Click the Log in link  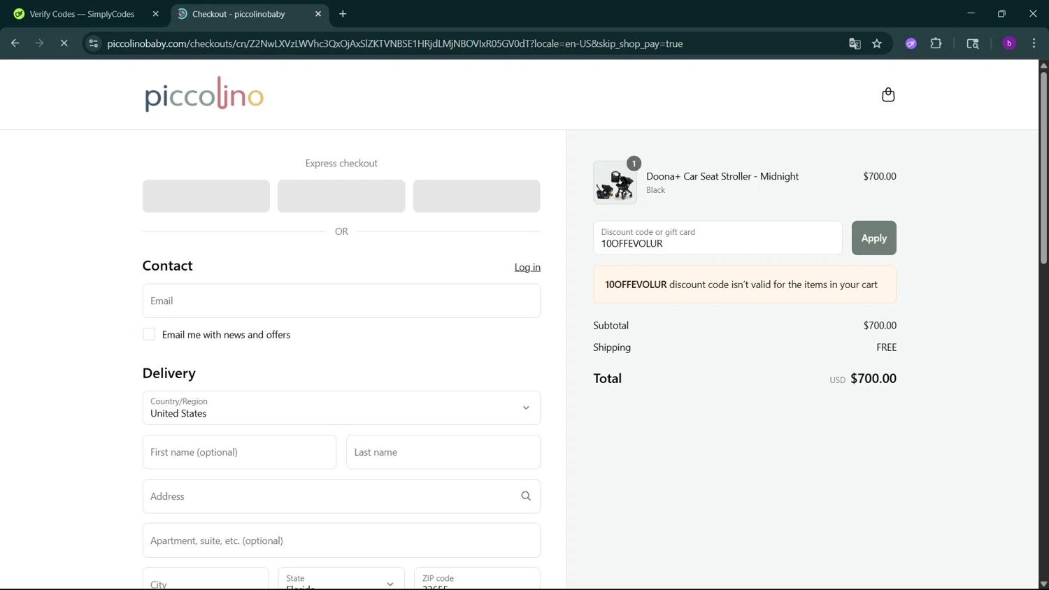(527, 267)
